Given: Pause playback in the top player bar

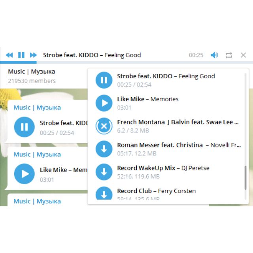Looking at the screenshot, I should point(21,55).
